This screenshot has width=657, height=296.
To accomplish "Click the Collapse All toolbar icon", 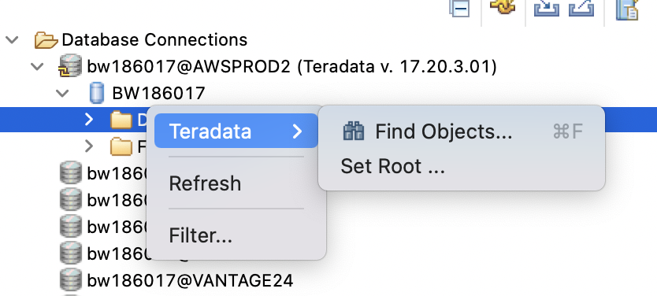I will tap(459, 8).
